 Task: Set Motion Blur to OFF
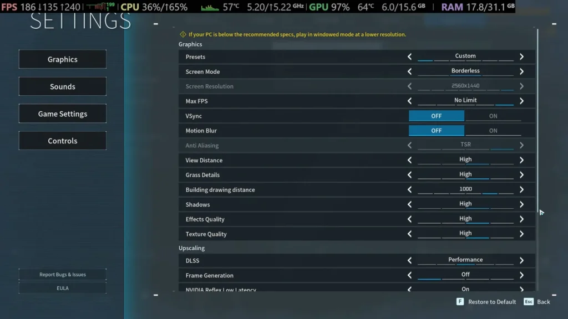[437, 131]
